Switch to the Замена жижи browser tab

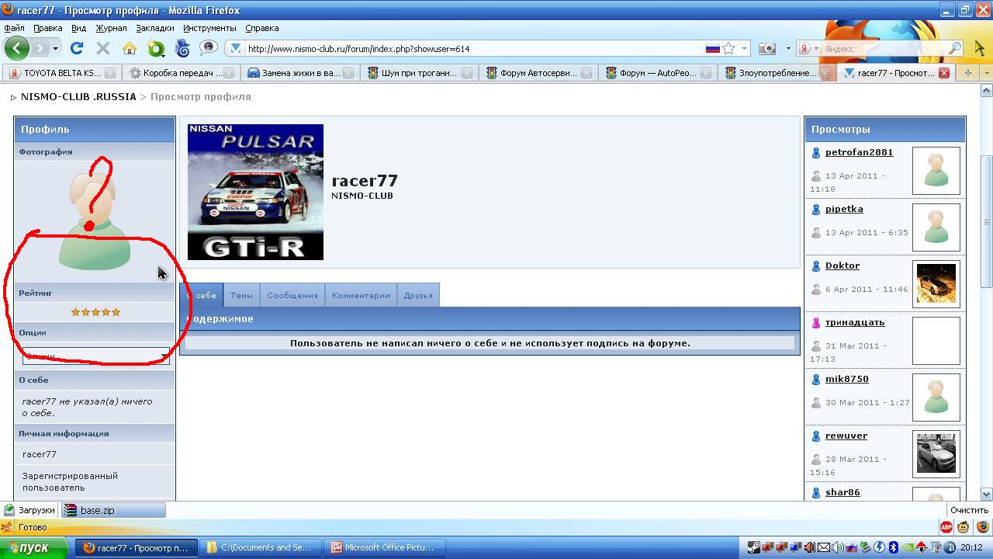click(x=299, y=73)
